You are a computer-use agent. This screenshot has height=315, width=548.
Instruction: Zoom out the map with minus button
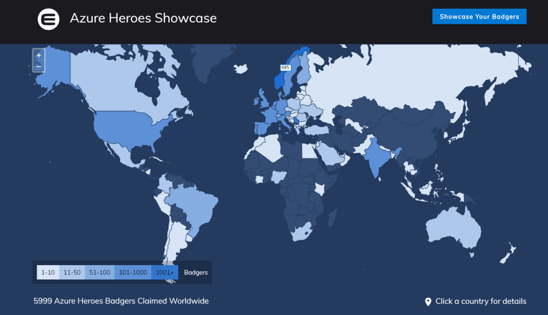pos(39,67)
